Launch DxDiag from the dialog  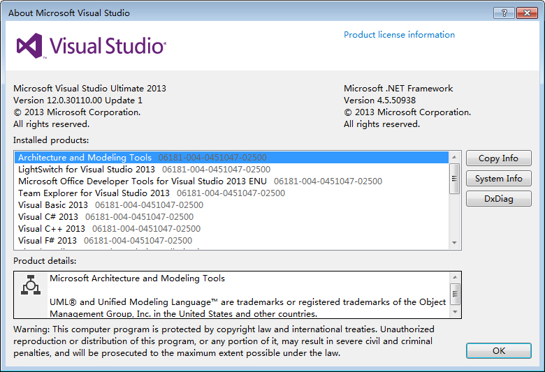tap(498, 199)
